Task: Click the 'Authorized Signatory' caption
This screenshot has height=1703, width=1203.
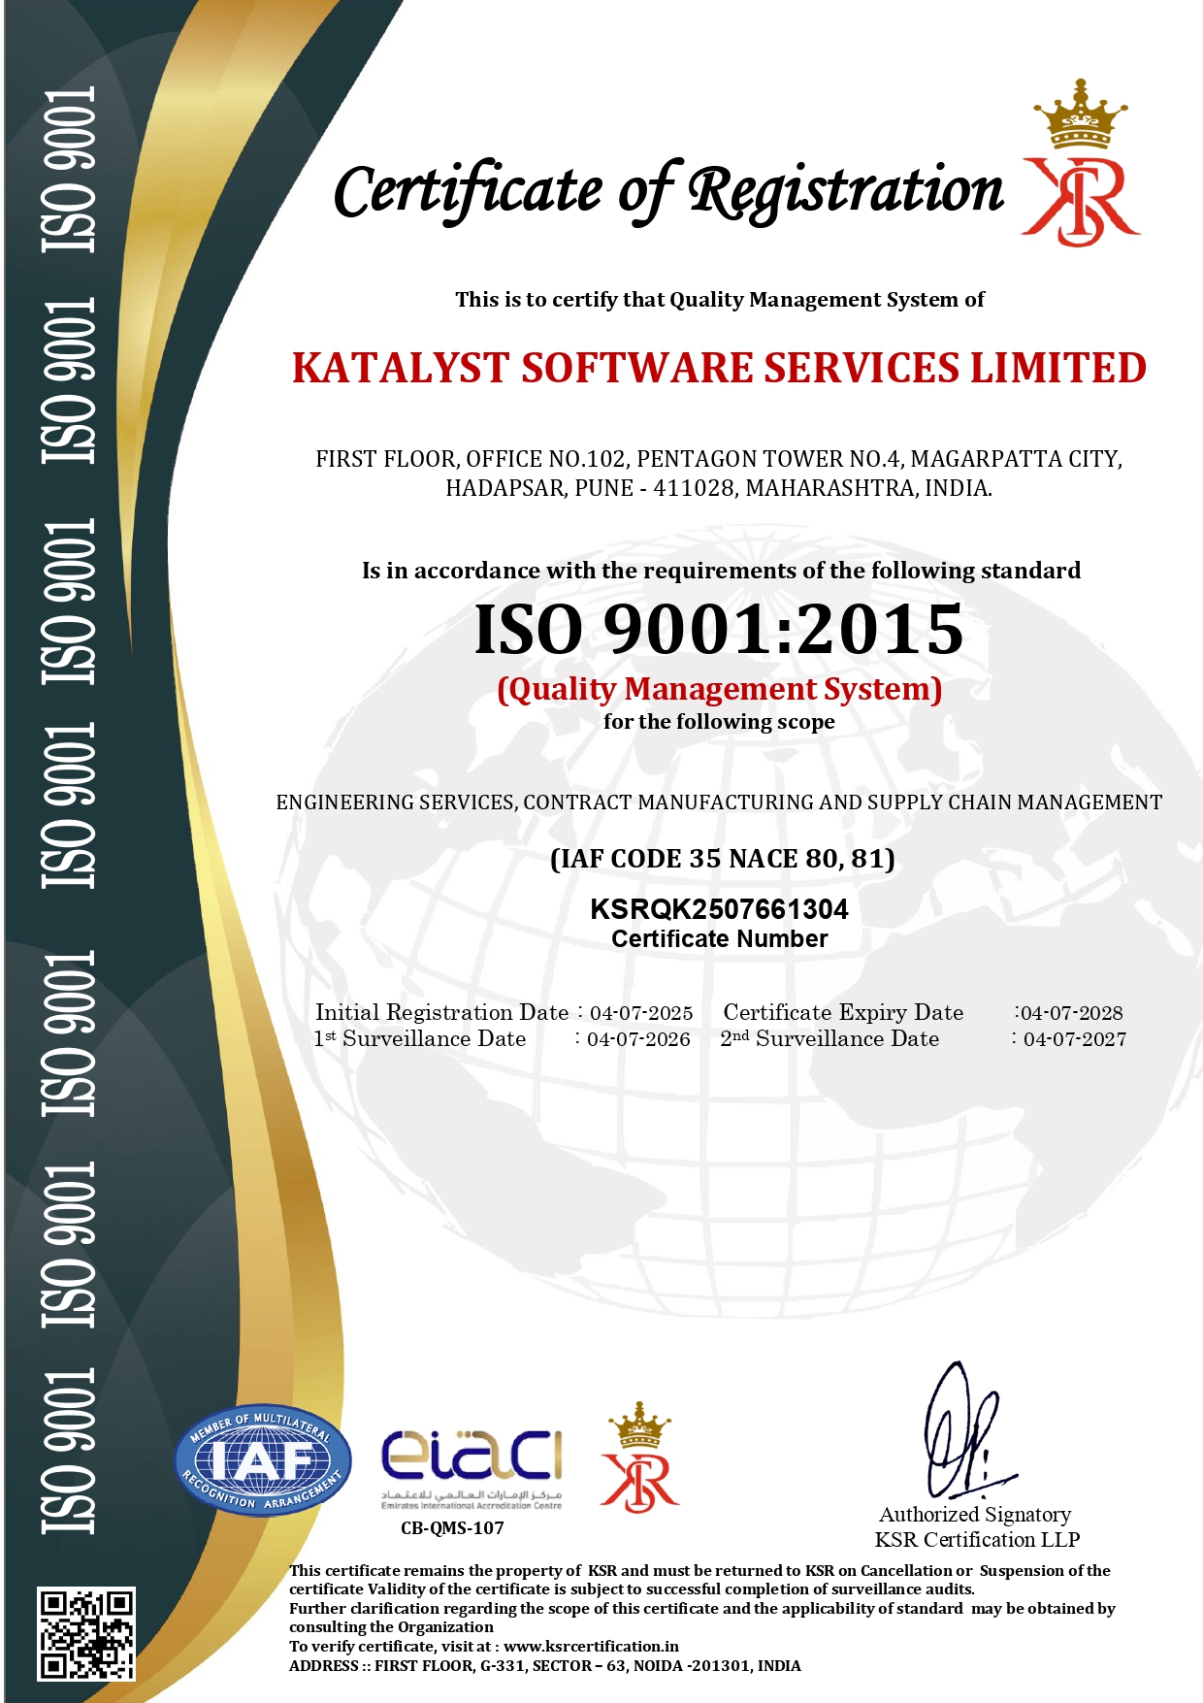Action: pyautogui.click(x=975, y=1515)
